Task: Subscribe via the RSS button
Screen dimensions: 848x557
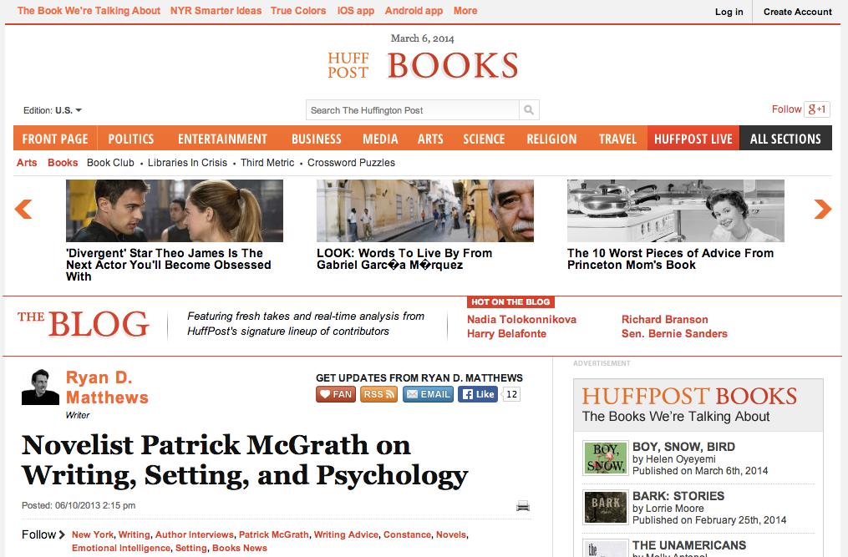Action: (379, 394)
